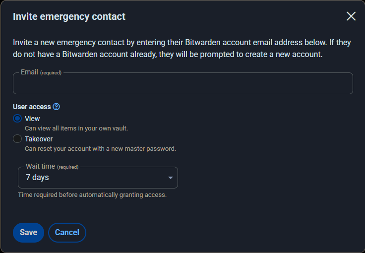Screen dimensions: 365x253
Task: Click the "7 days" selected value
Action: click(x=37, y=178)
